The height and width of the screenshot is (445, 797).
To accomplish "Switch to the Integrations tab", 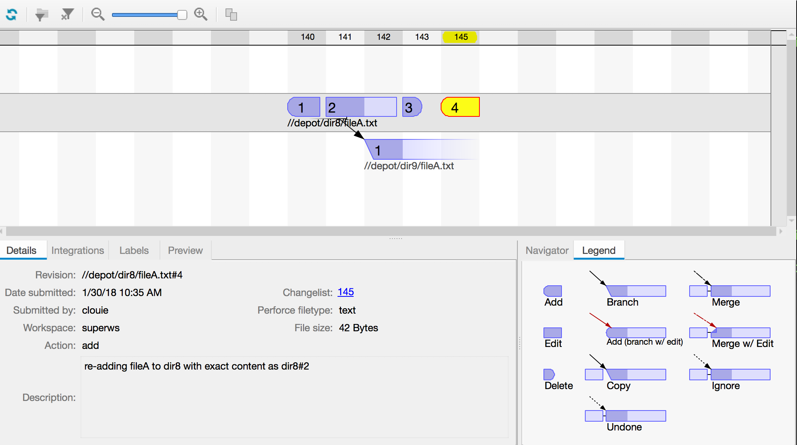I will [78, 250].
